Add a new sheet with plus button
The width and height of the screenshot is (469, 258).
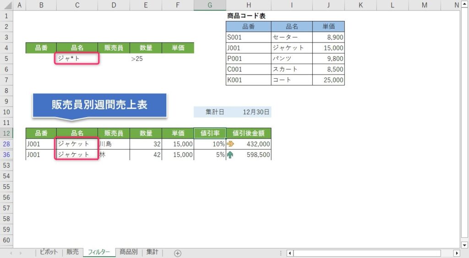pyautogui.click(x=178, y=253)
